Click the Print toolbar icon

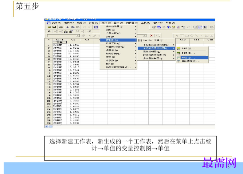click(61, 27)
